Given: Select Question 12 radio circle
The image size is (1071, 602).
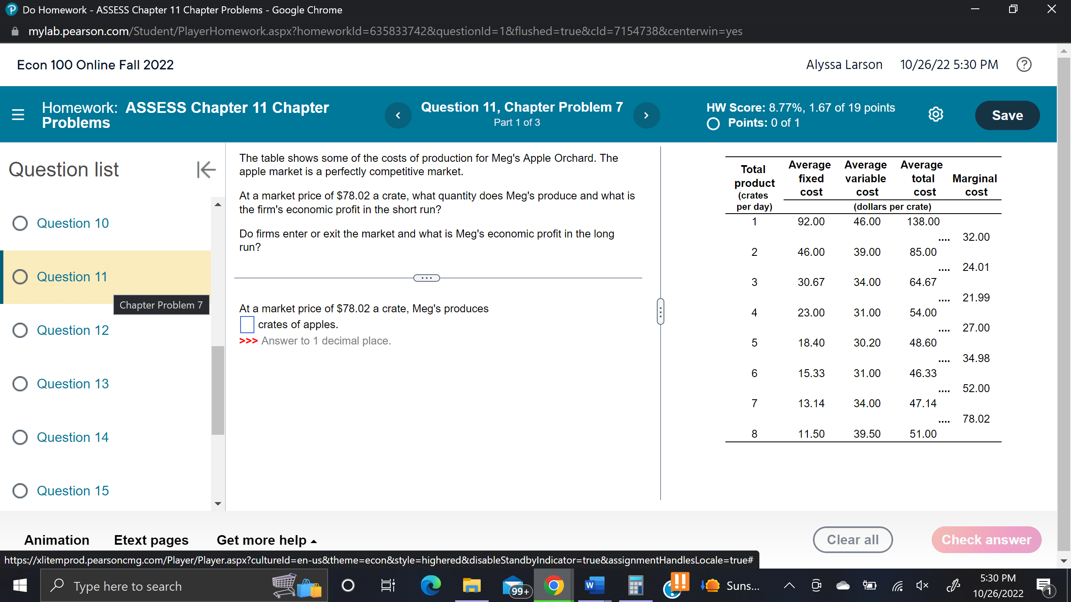Looking at the screenshot, I should pos(20,330).
